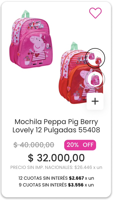This screenshot has height=200, width=113.
Task: Click the bold $3.556 installment amount
Action: coord(76,185)
